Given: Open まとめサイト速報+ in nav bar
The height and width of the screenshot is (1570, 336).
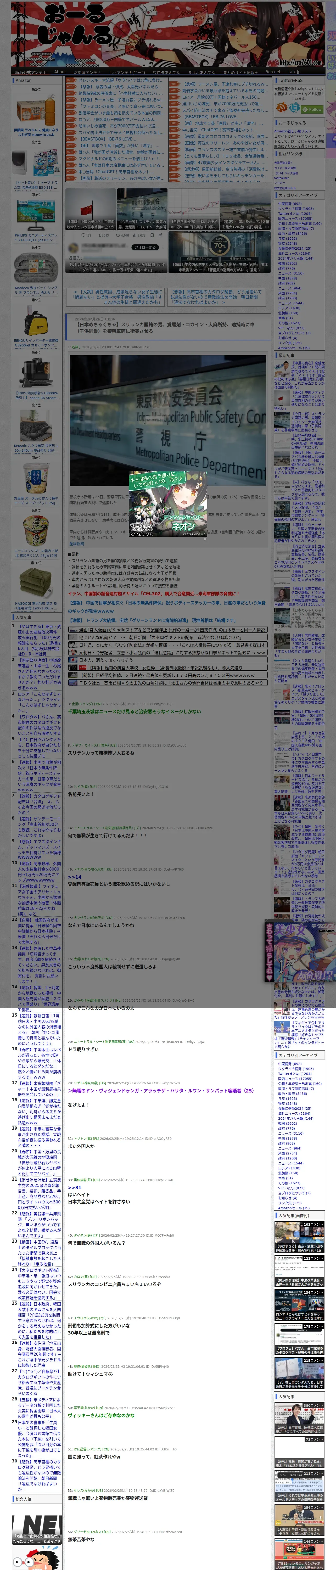Looking at the screenshot, I should point(240,72).
